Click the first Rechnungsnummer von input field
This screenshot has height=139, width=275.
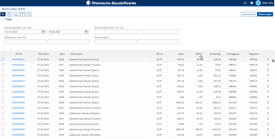(x=115, y=32)
